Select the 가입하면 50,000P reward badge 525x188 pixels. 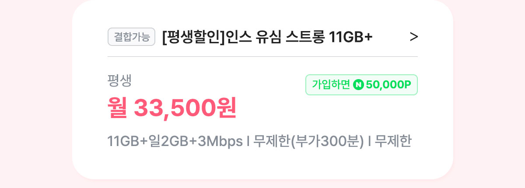point(361,85)
